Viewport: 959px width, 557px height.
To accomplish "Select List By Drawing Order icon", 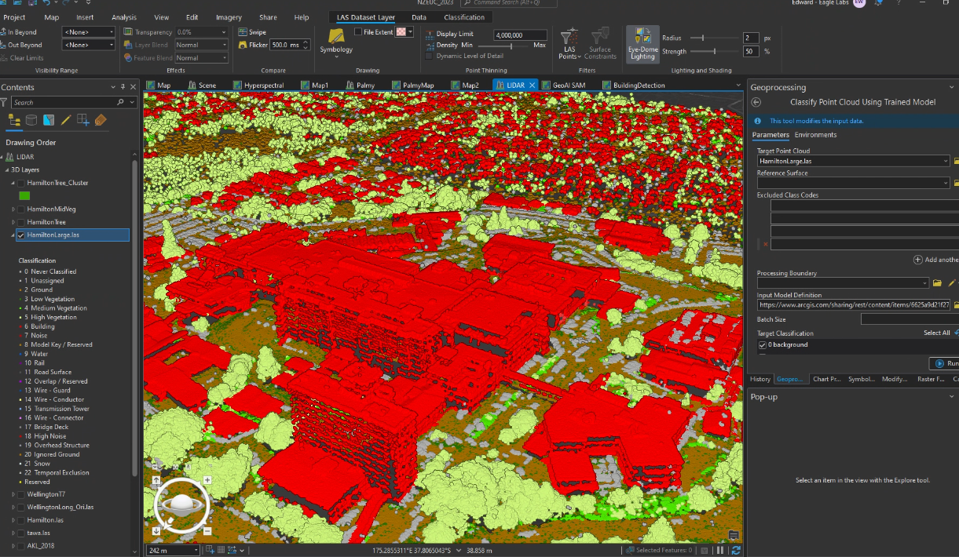I will [x=14, y=120].
